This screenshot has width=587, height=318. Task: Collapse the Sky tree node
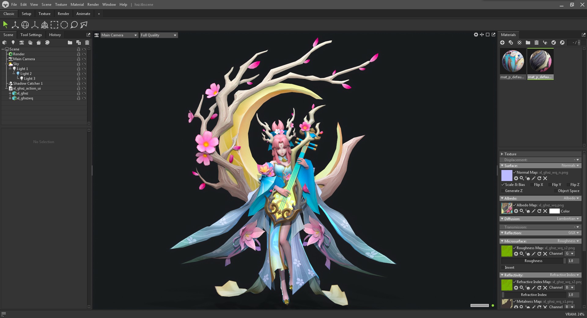6,64
